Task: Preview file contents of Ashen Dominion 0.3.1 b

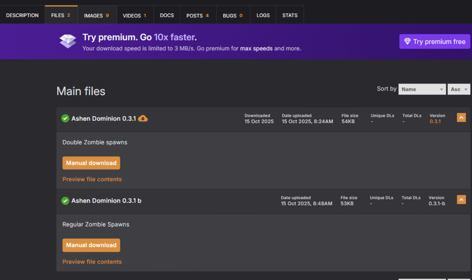Action: click(x=92, y=262)
